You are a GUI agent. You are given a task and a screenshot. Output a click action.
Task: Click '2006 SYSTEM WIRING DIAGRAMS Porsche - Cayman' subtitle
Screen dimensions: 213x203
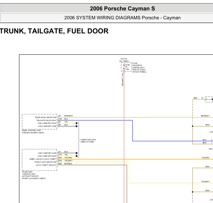[x=122, y=18]
